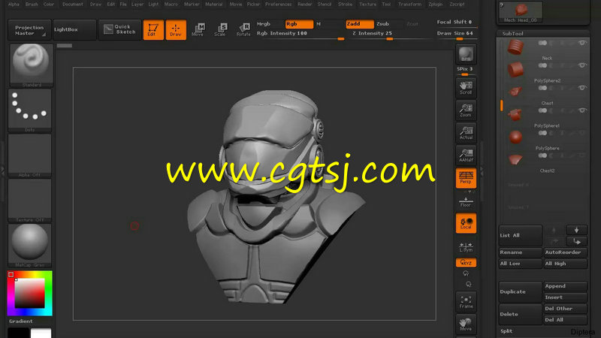Activate the Draw mode button
Image resolution: width=601 pixels, height=338 pixels.
[176, 29]
